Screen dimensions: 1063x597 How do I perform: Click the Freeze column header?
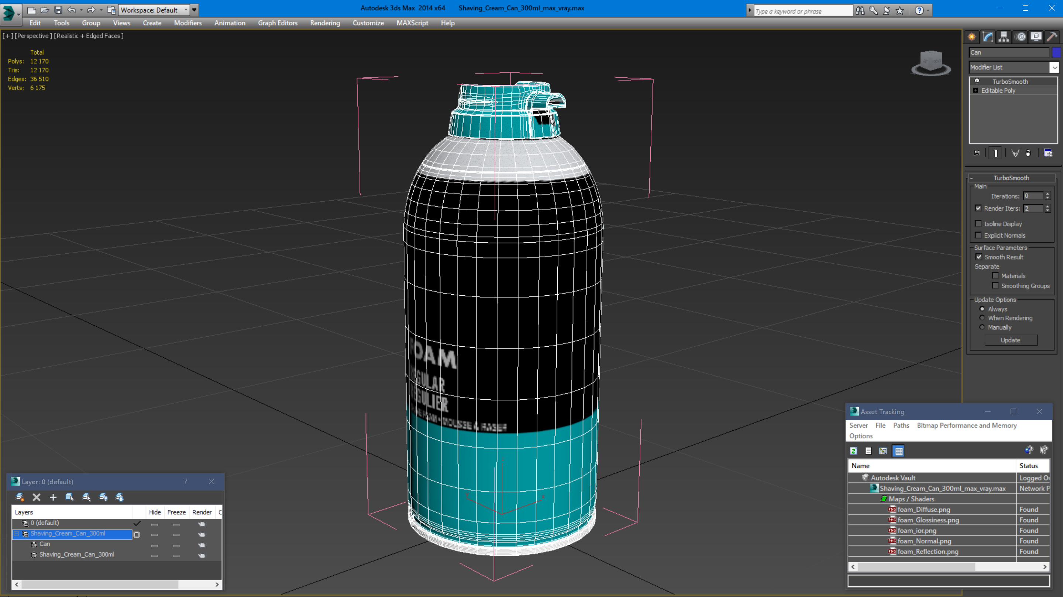click(x=177, y=512)
